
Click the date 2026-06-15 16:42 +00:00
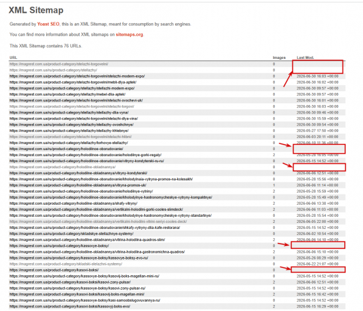317,295
